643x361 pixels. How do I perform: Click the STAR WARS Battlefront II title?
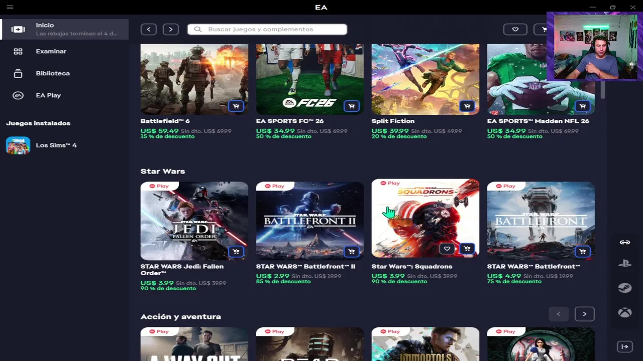[305, 266]
